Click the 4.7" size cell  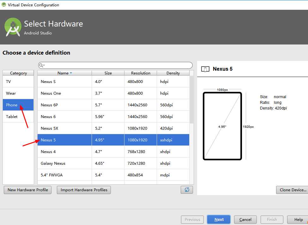pyautogui.click(x=108, y=152)
